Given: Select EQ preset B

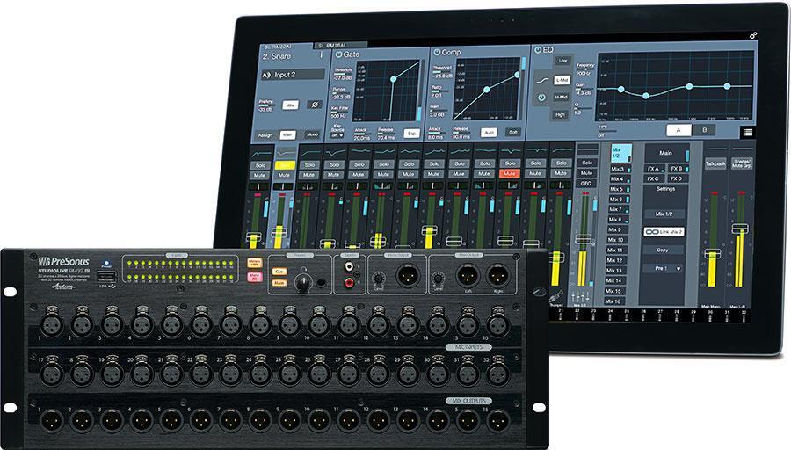Looking at the screenshot, I should coord(705,130).
